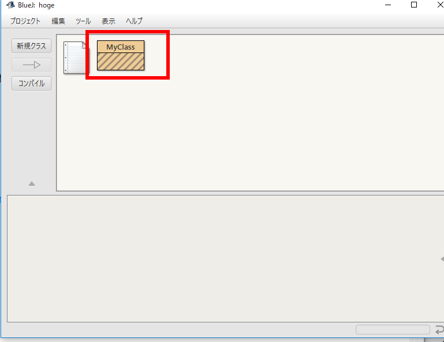Viewport: 444px width, 342px height.
Task: Click the empty object bench area
Action: pos(223,258)
